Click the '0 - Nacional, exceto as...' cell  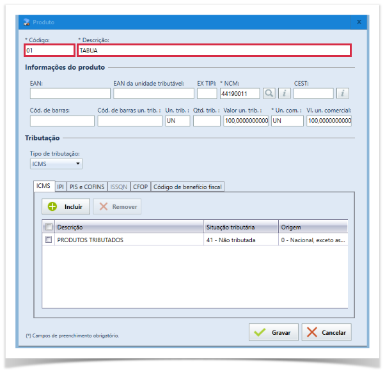(x=313, y=240)
